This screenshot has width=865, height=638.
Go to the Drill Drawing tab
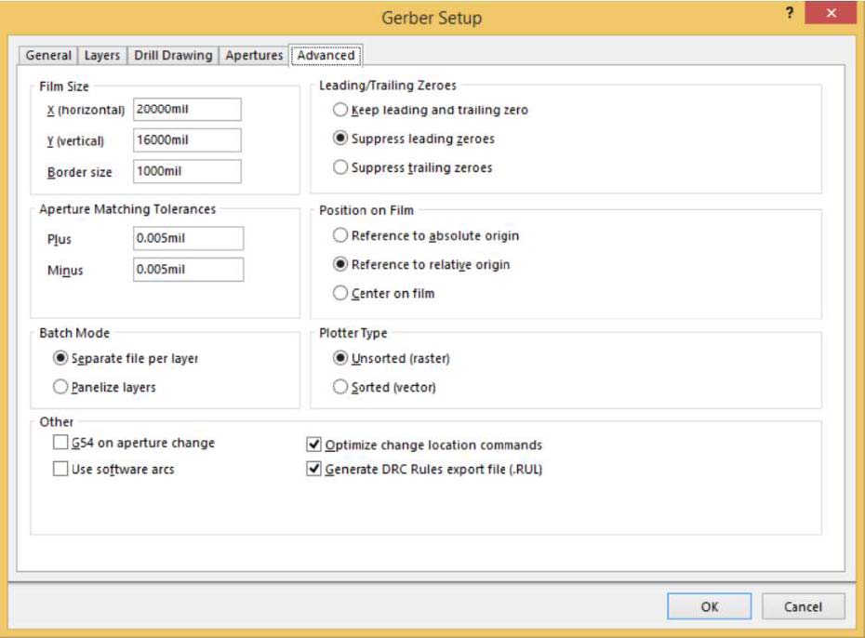pos(173,55)
